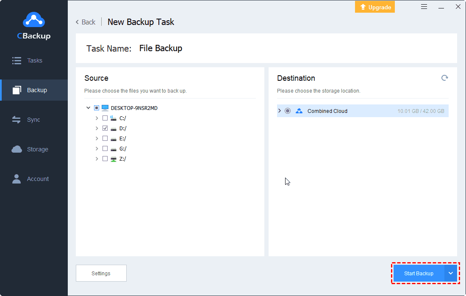Viewport: 466px width, 296px height.
Task: Uncheck the D:/ drive checkbox
Action: coord(105,128)
